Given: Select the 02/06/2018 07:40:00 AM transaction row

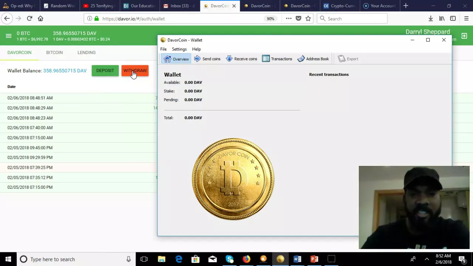Looking at the screenshot, I should 78,128.
